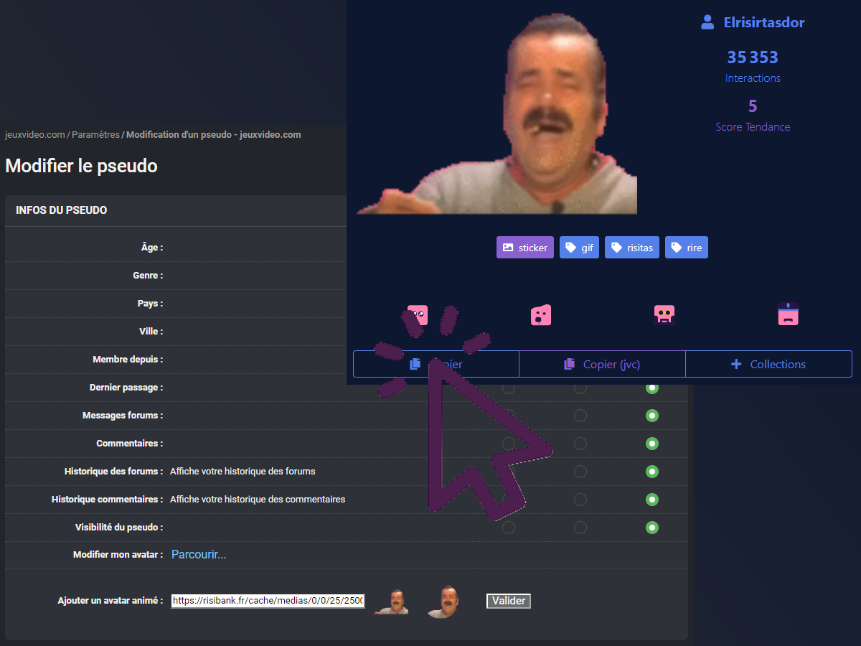This screenshot has width=861, height=646.
Task: Click the tag icon on the gif label
Action: tap(570, 248)
